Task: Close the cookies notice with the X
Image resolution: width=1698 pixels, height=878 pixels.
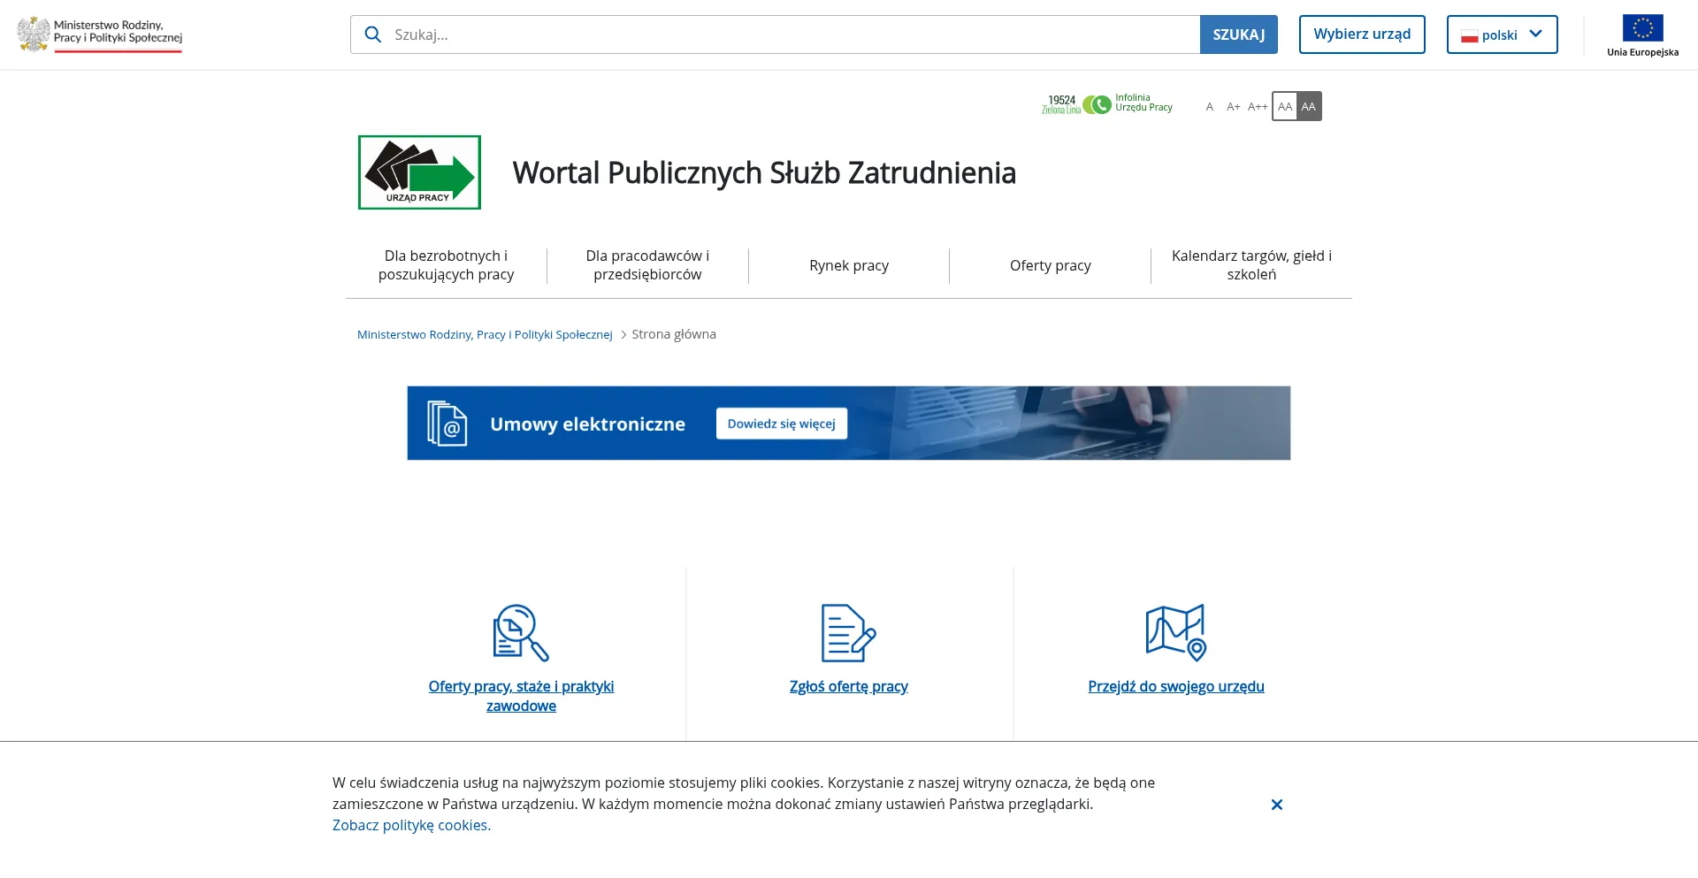Action: click(x=1277, y=805)
